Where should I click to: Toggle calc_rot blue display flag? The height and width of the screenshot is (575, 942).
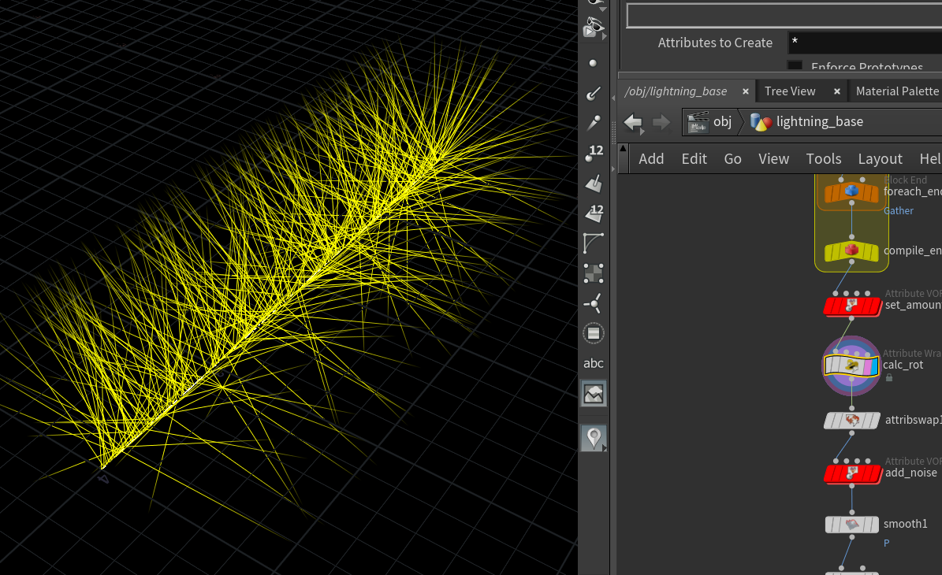(875, 365)
